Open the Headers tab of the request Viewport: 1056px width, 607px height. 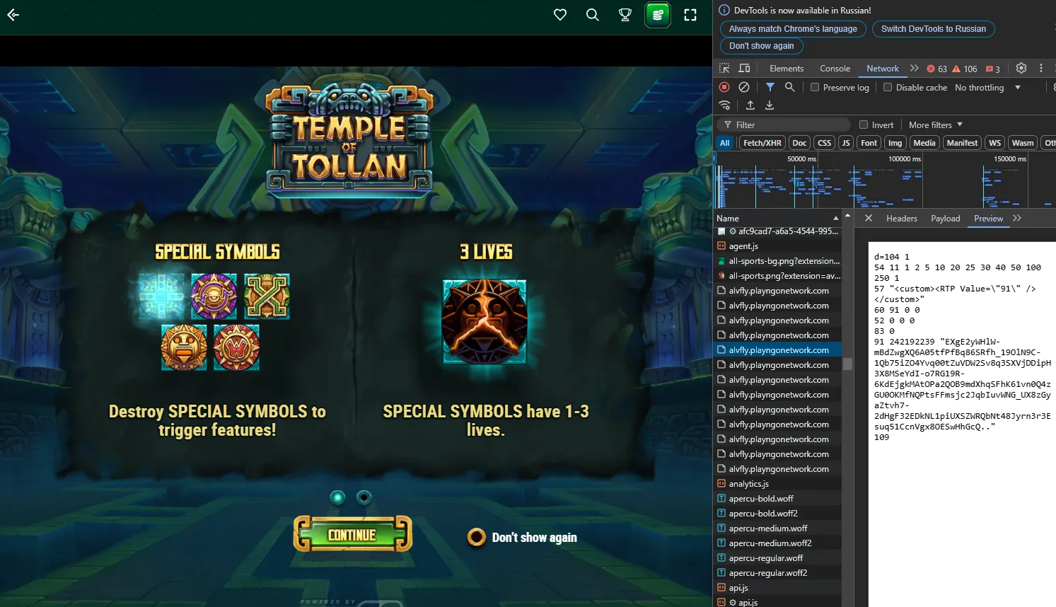pos(902,219)
